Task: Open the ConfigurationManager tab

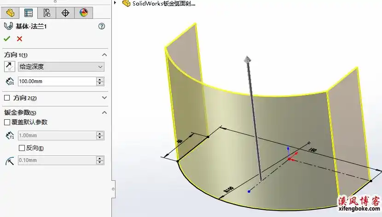Action: (46, 13)
